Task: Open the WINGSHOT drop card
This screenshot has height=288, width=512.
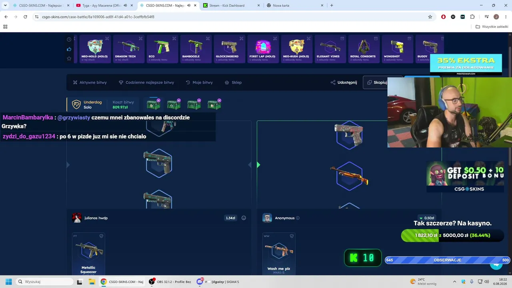Action: [398, 49]
